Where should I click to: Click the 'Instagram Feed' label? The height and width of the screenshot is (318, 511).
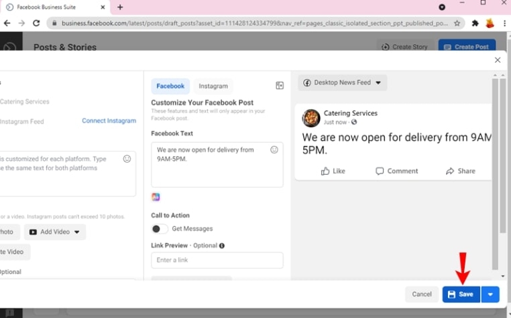click(x=22, y=122)
